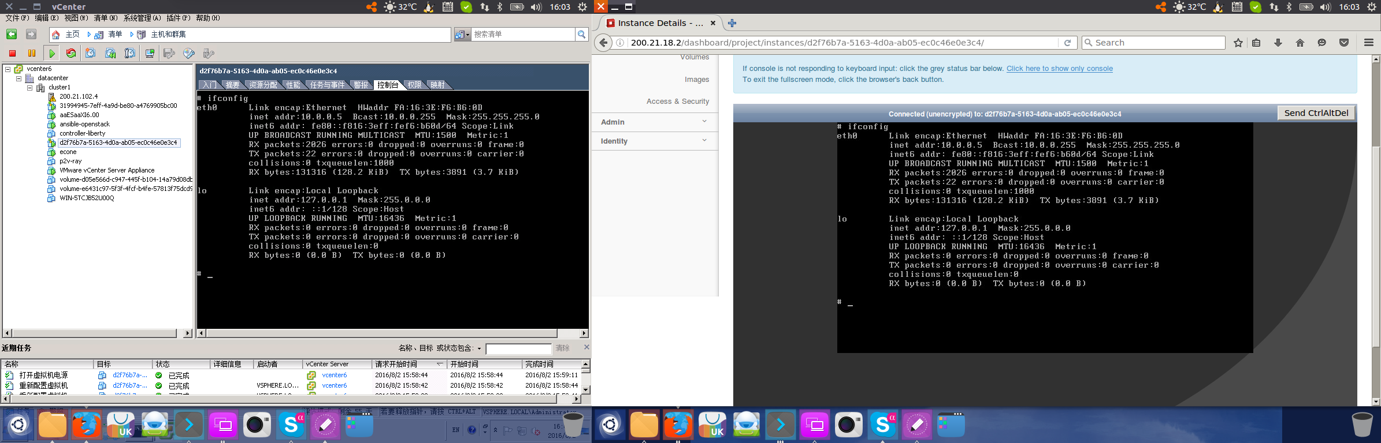The width and height of the screenshot is (1381, 443).
Task: Bookmark page with Firefox star icon
Action: click(x=1238, y=43)
